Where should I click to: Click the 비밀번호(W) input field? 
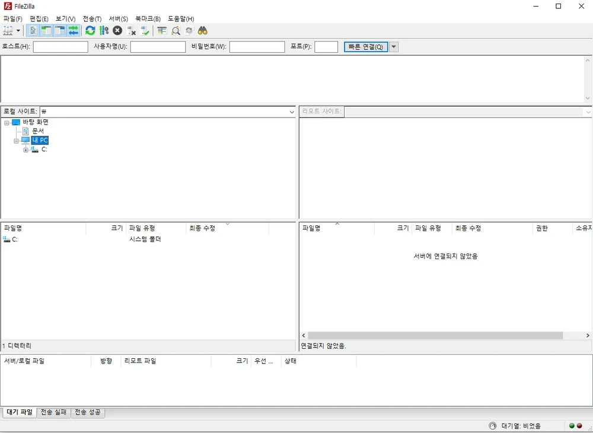coord(257,47)
